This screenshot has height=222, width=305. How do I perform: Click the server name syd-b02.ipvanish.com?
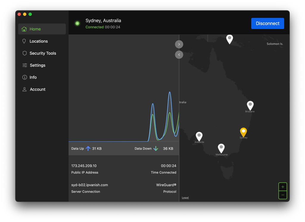pyautogui.click(x=89, y=185)
